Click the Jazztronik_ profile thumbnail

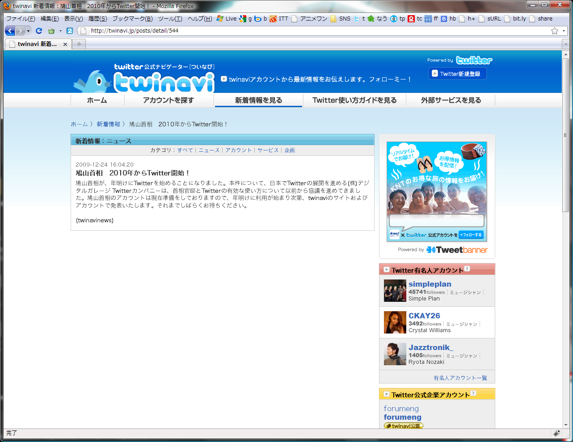395,354
